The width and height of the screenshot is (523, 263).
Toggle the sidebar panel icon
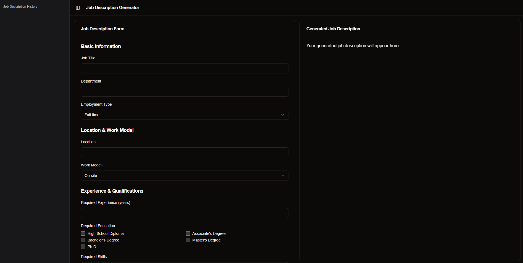[x=78, y=8]
